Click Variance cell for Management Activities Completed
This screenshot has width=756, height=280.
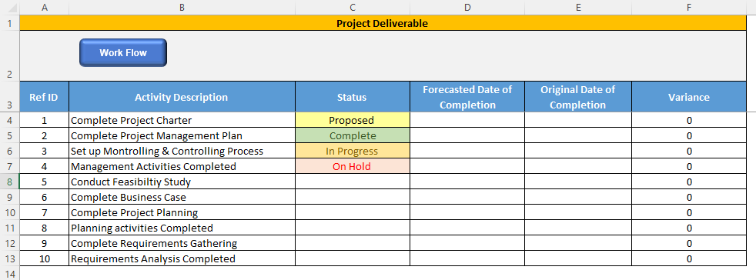(x=689, y=166)
